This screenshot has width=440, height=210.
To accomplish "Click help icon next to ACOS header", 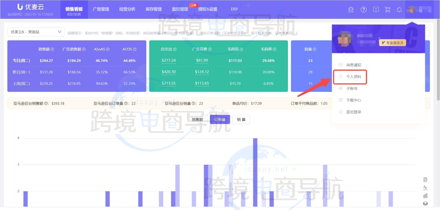I will click(x=135, y=49).
